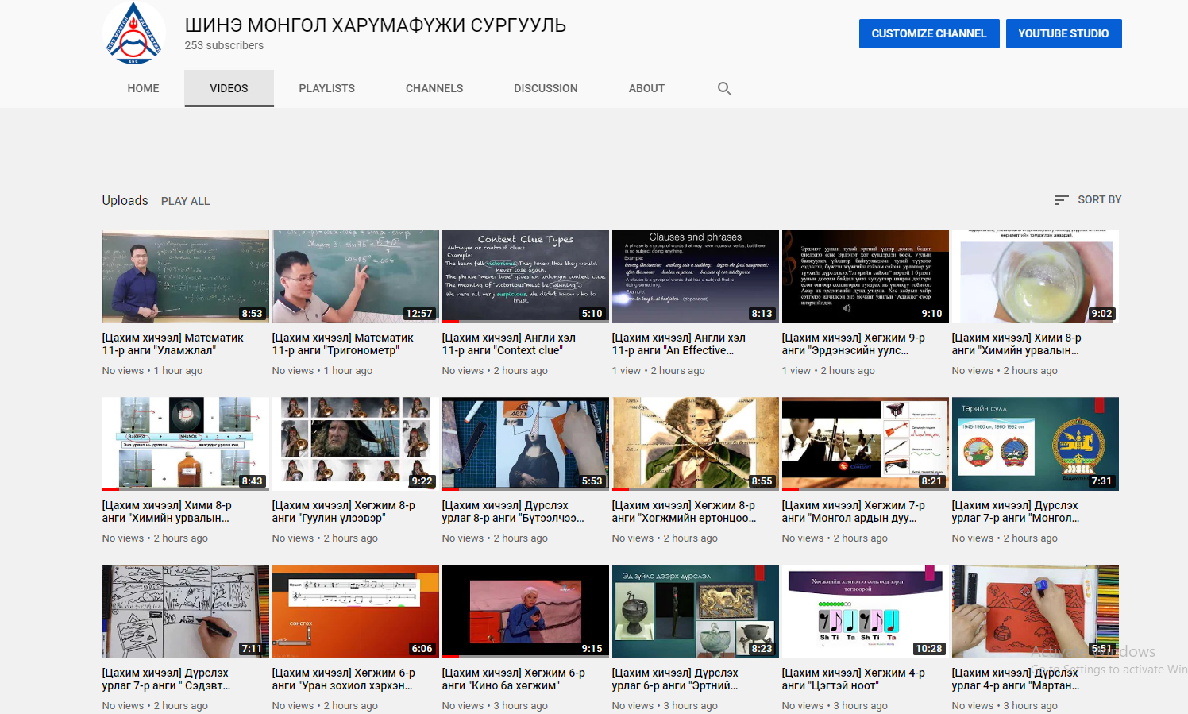This screenshot has width=1188, height=714.
Task: Open the "Гуулин үлээвэр" video title link
Action: (x=343, y=511)
